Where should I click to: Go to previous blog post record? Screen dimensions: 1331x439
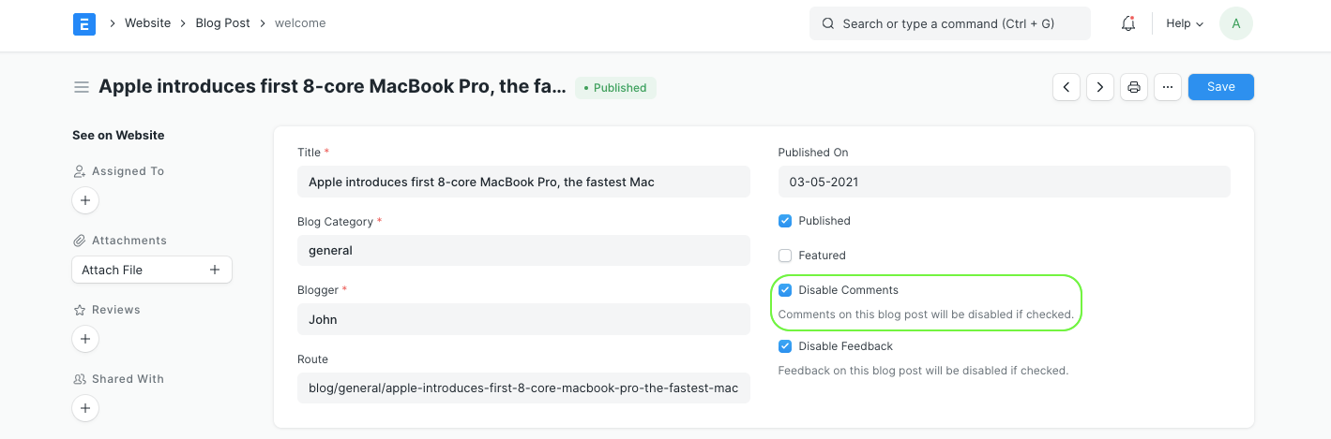pyautogui.click(x=1066, y=87)
